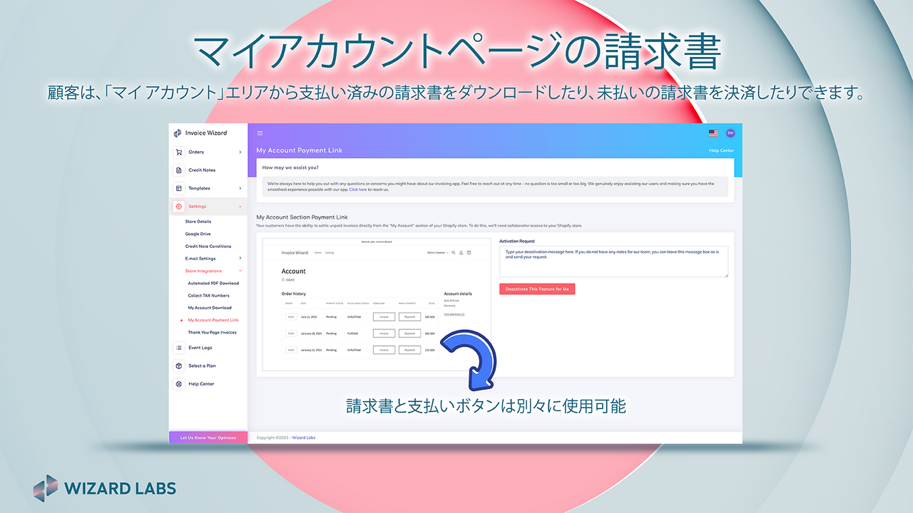This screenshot has width=913, height=513.
Task: Open Credit Note Conditions settings
Action: coord(208,247)
